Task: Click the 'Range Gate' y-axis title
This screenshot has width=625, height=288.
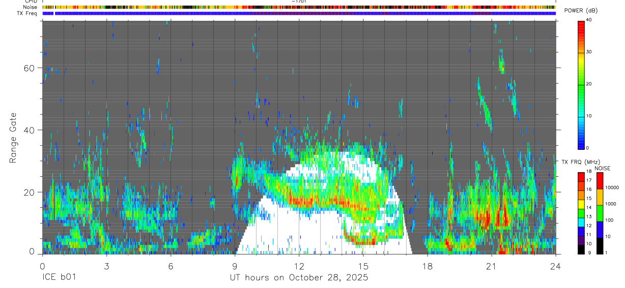Action: (14, 137)
